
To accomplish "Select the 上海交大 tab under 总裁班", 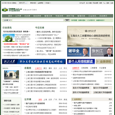I will [38, 68].
